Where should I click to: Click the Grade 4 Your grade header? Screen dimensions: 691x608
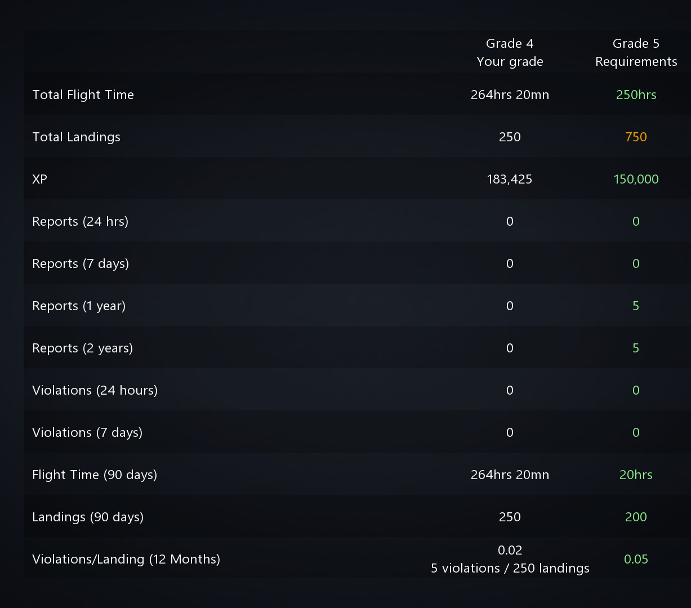[510, 52]
